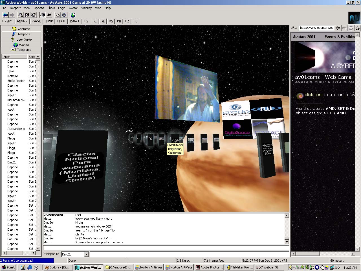Open the Visibility menu

pos(86,8)
